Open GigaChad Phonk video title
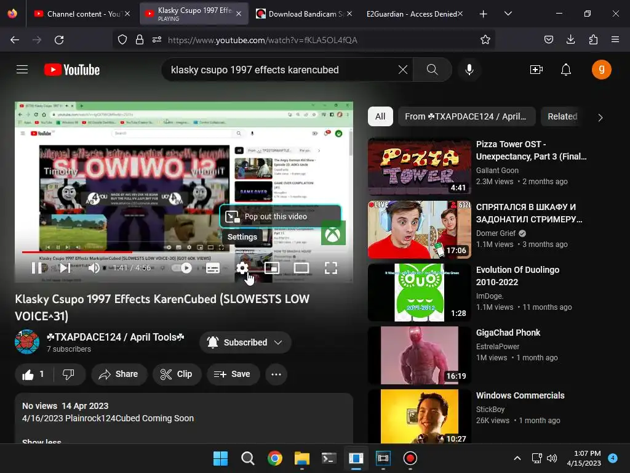Screen dimensions: 630x473 [508, 333]
